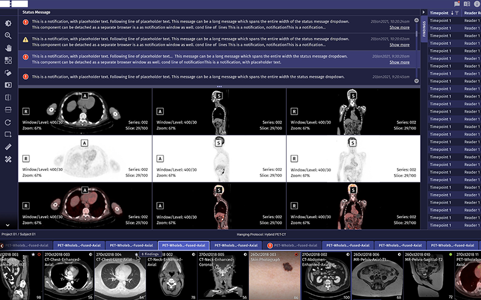Select the CT axial viewport in the top row

(85, 112)
